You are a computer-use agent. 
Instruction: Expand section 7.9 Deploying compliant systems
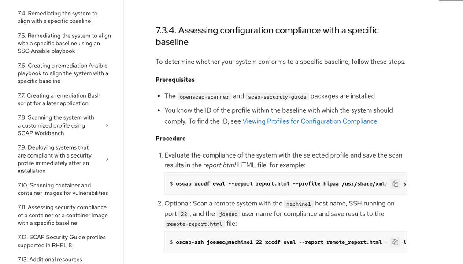[107, 159]
